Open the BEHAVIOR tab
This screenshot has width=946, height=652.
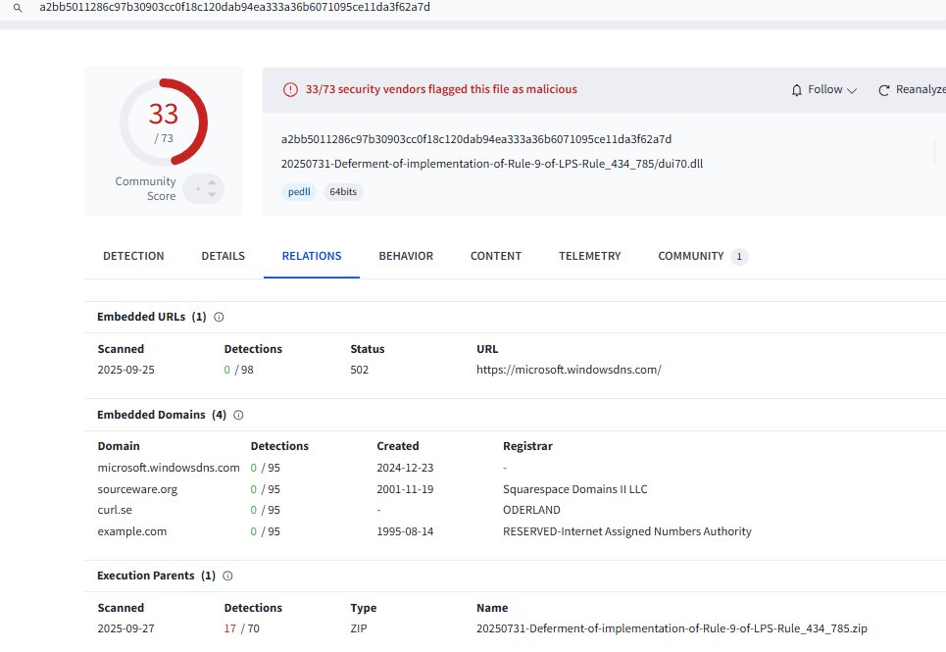[x=406, y=256]
